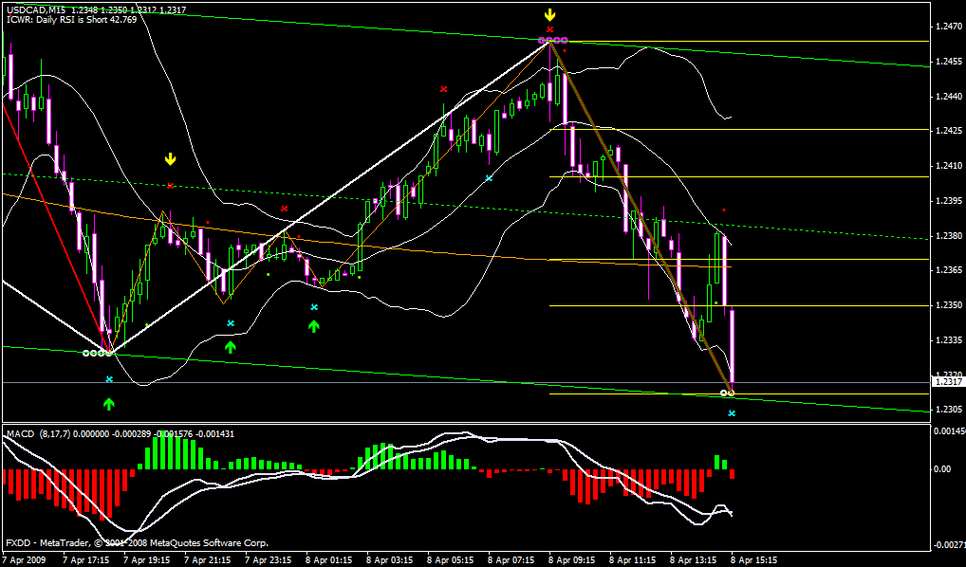Click the 1.2470 price scale label
The image size is (966, 567).
pyautogui.click(x=948, y=27)
